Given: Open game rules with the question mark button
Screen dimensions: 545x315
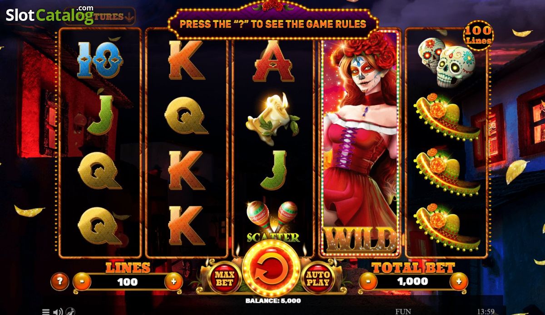Looking at the screenshot, I should click(x=59, y=282).
